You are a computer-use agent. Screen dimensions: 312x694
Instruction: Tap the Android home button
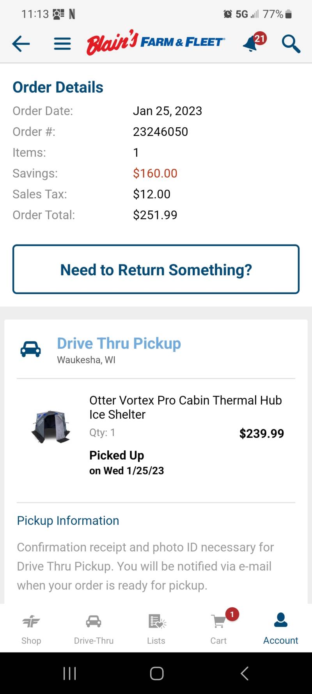pyautogui.click(x=156, y=673)
